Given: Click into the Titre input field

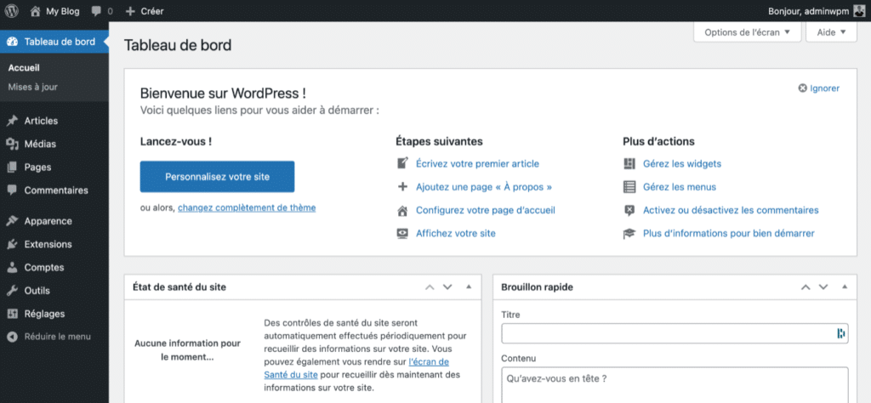Looking at the screenshot, I should pos(675,333).
